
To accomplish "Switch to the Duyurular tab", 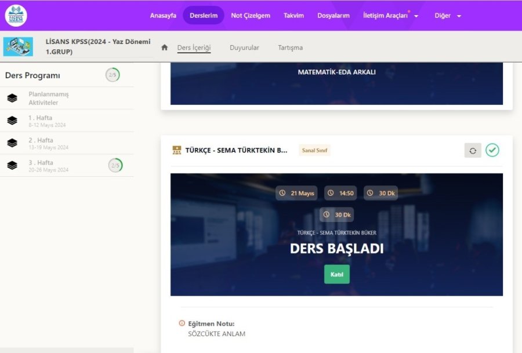I will [x=244, y=48].
